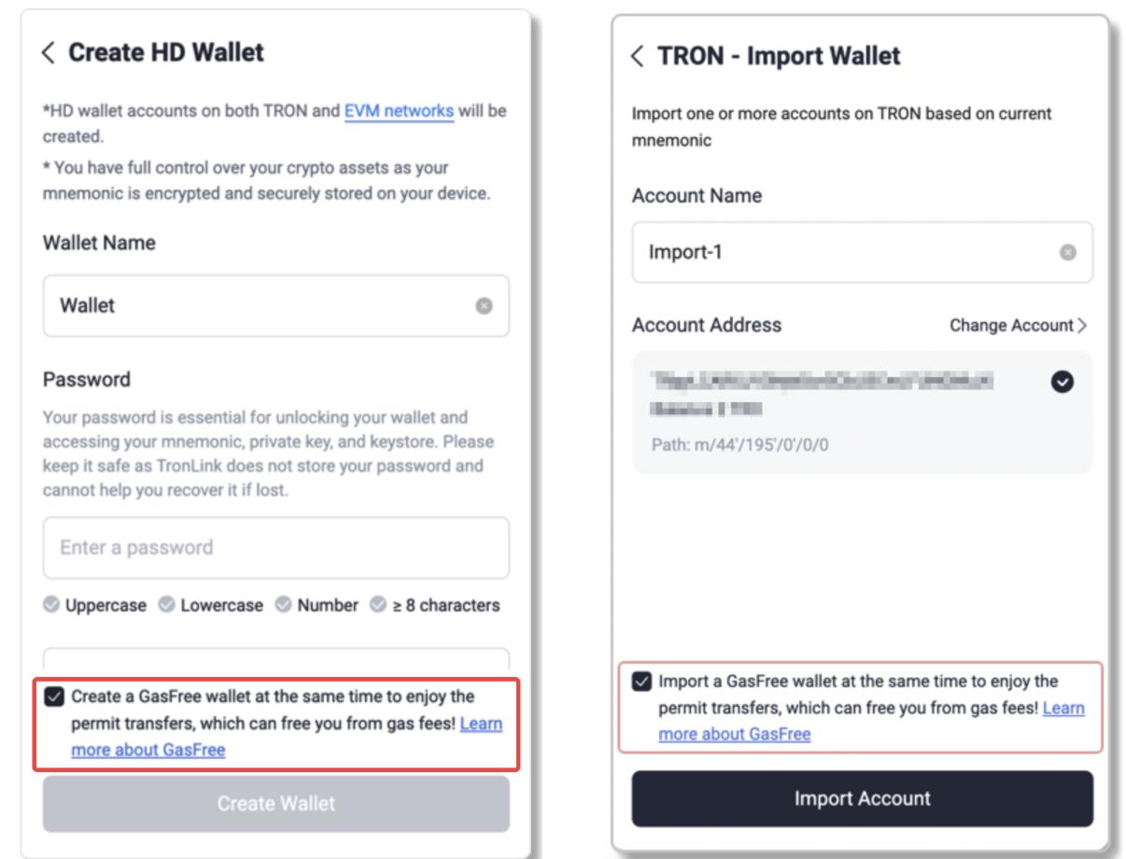Screen dimensions: 1126x859
Task: Clear the Account Name field text
Action: pyautogui.click(x=1069, y=253)
